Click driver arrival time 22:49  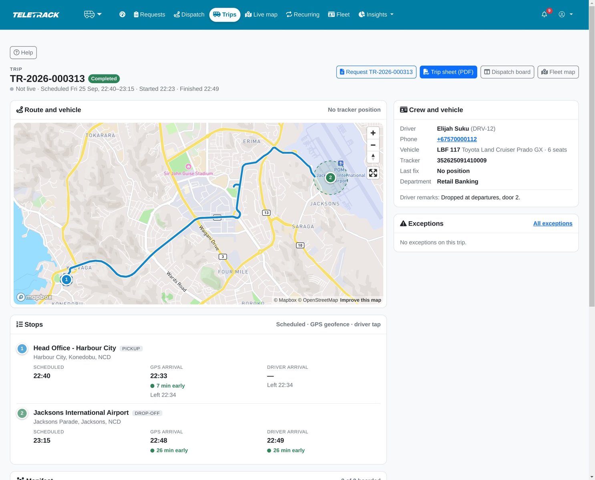[x=275, y=440]
